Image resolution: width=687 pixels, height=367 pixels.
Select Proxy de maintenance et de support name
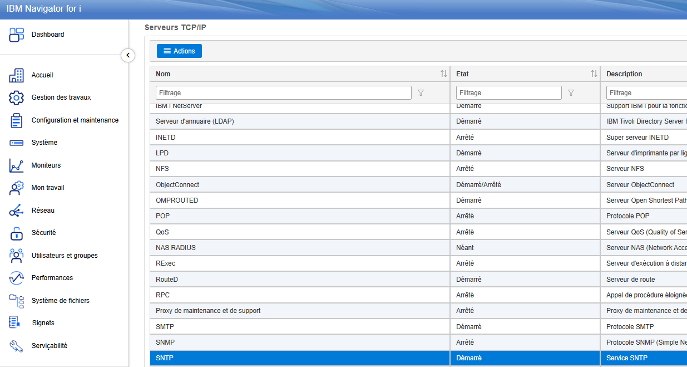[208, 311]
